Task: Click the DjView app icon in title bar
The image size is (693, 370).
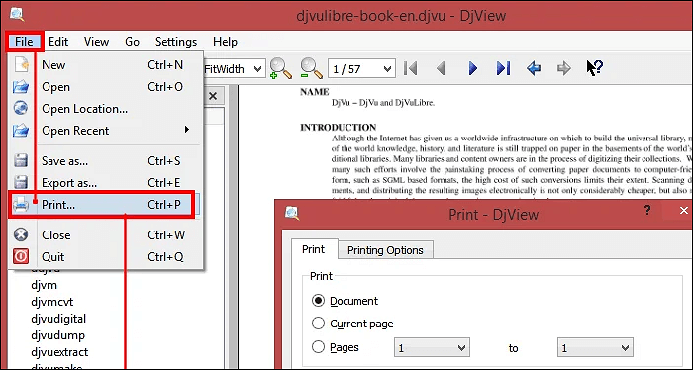Action: [x=17, y=15]
